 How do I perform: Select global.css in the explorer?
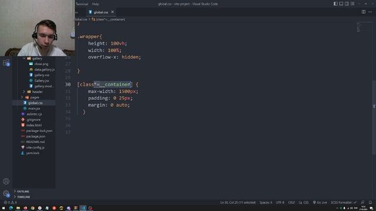[35, 103]
